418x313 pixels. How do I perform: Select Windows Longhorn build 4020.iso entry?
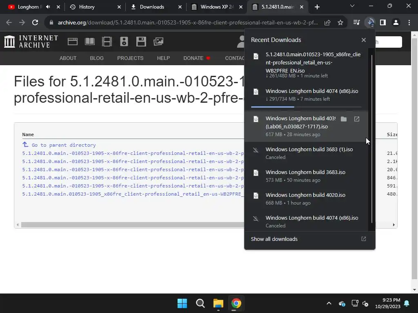[x=307, y=199]
